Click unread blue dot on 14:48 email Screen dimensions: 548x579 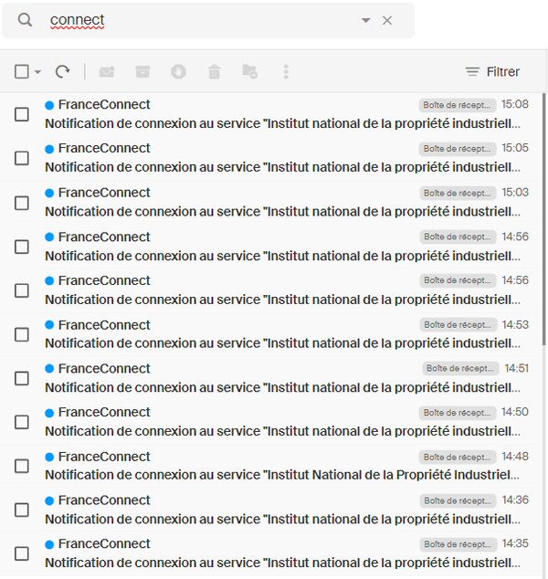click(49, 458)
